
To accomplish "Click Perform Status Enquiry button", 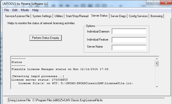I will point(46,38).
